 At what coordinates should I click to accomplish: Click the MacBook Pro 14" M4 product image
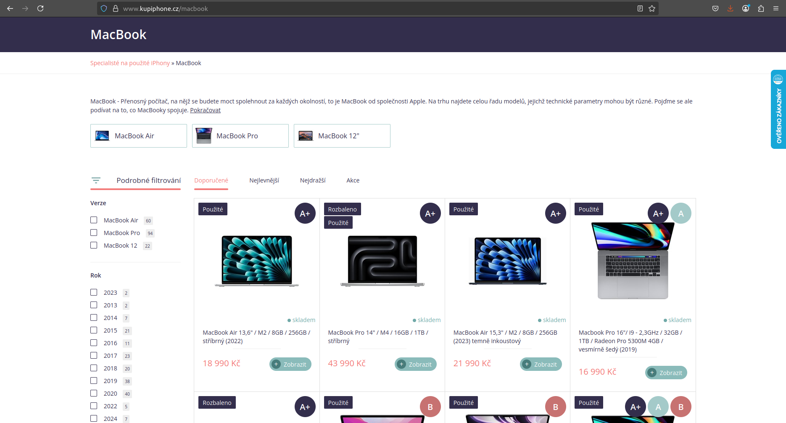[x=382, y=261]
